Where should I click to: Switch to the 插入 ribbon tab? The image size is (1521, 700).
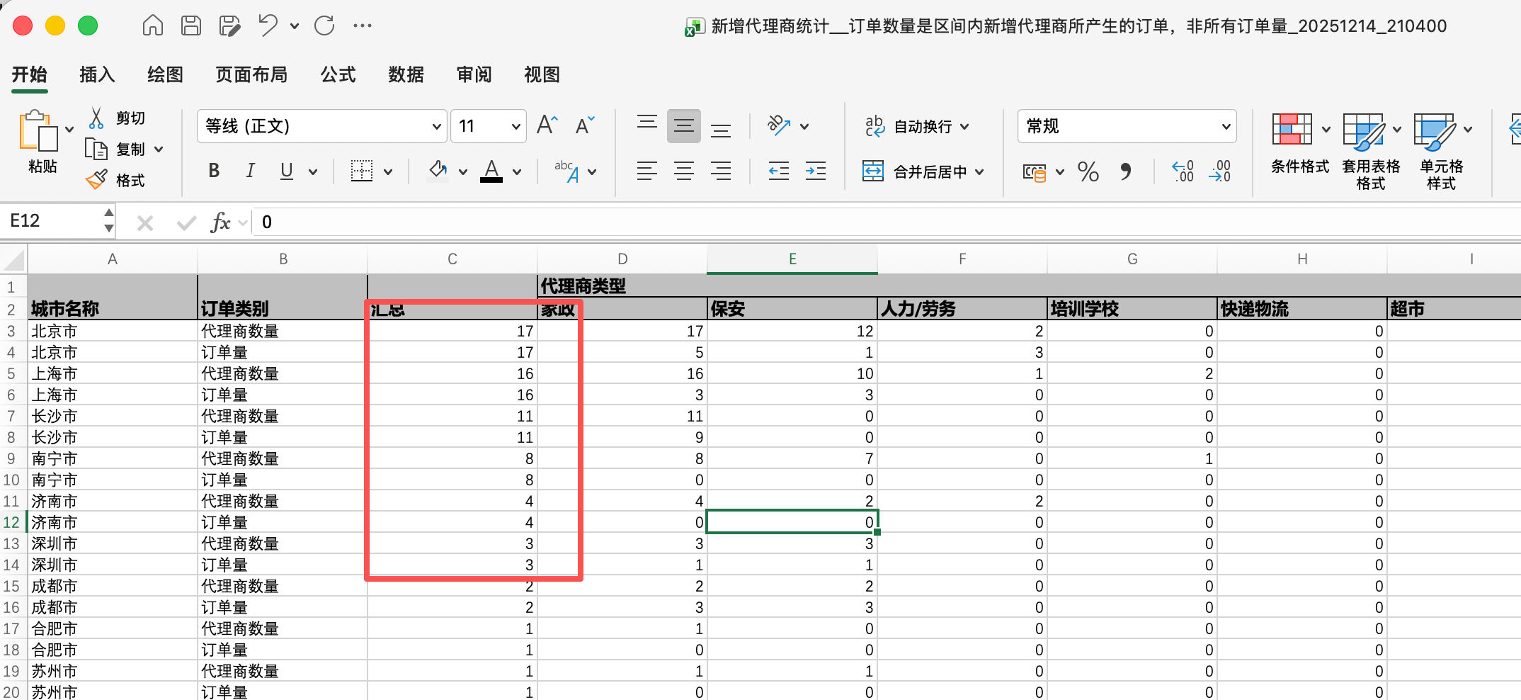pos(97,74)
